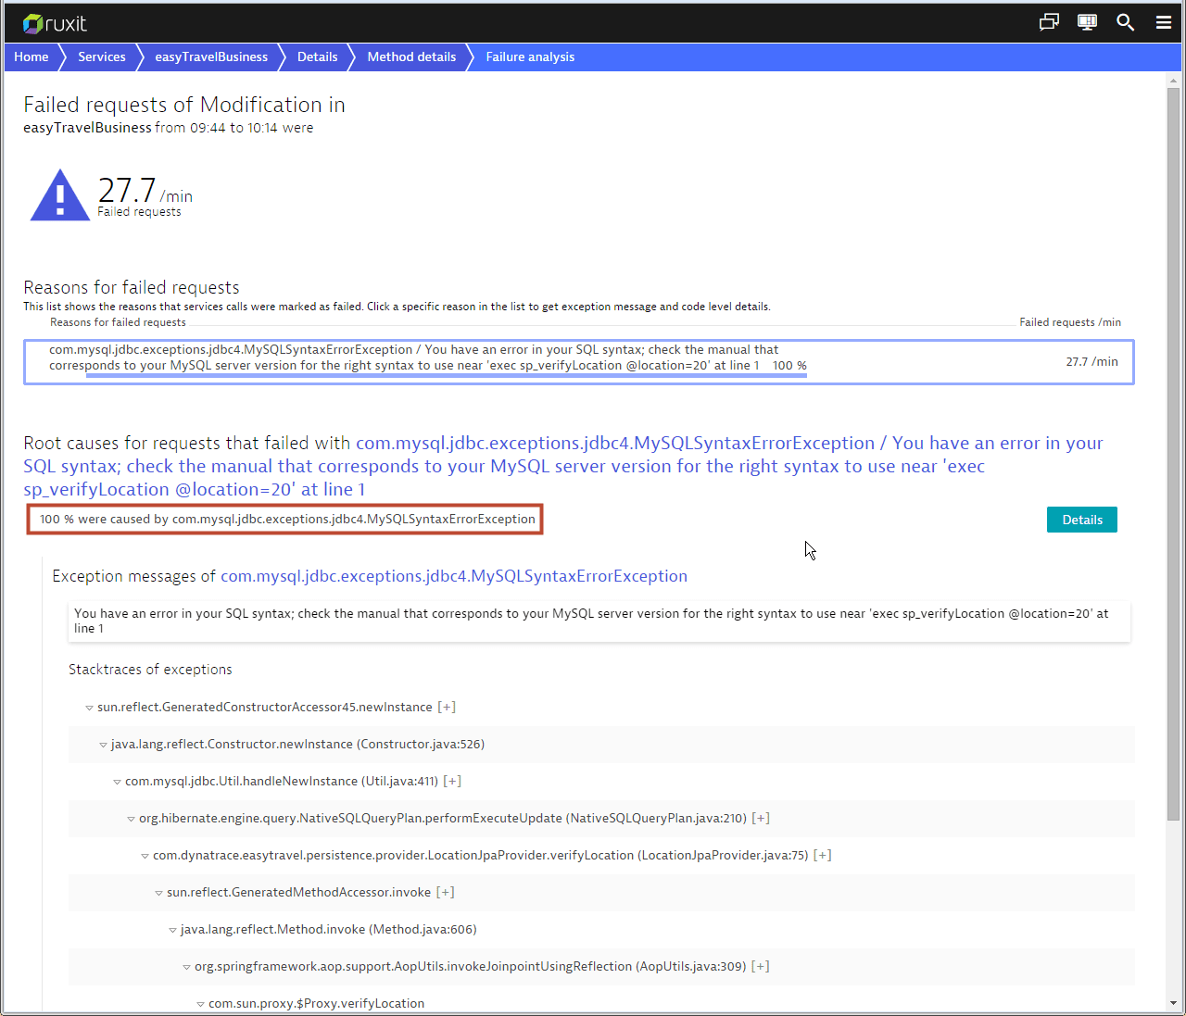The height and width of the screenshot is (1016, 1186).
Task: Collapse AopUtils.invokeJoinpointUsingReflection node
Action: (187, 967)
